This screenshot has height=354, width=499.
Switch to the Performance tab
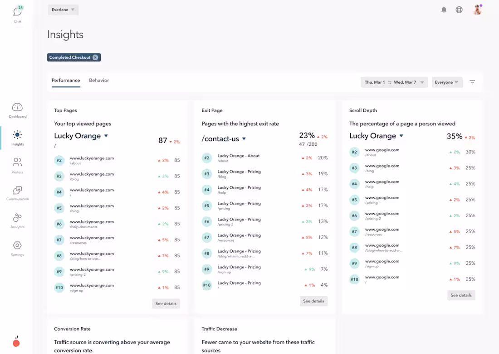pos(66,81)
